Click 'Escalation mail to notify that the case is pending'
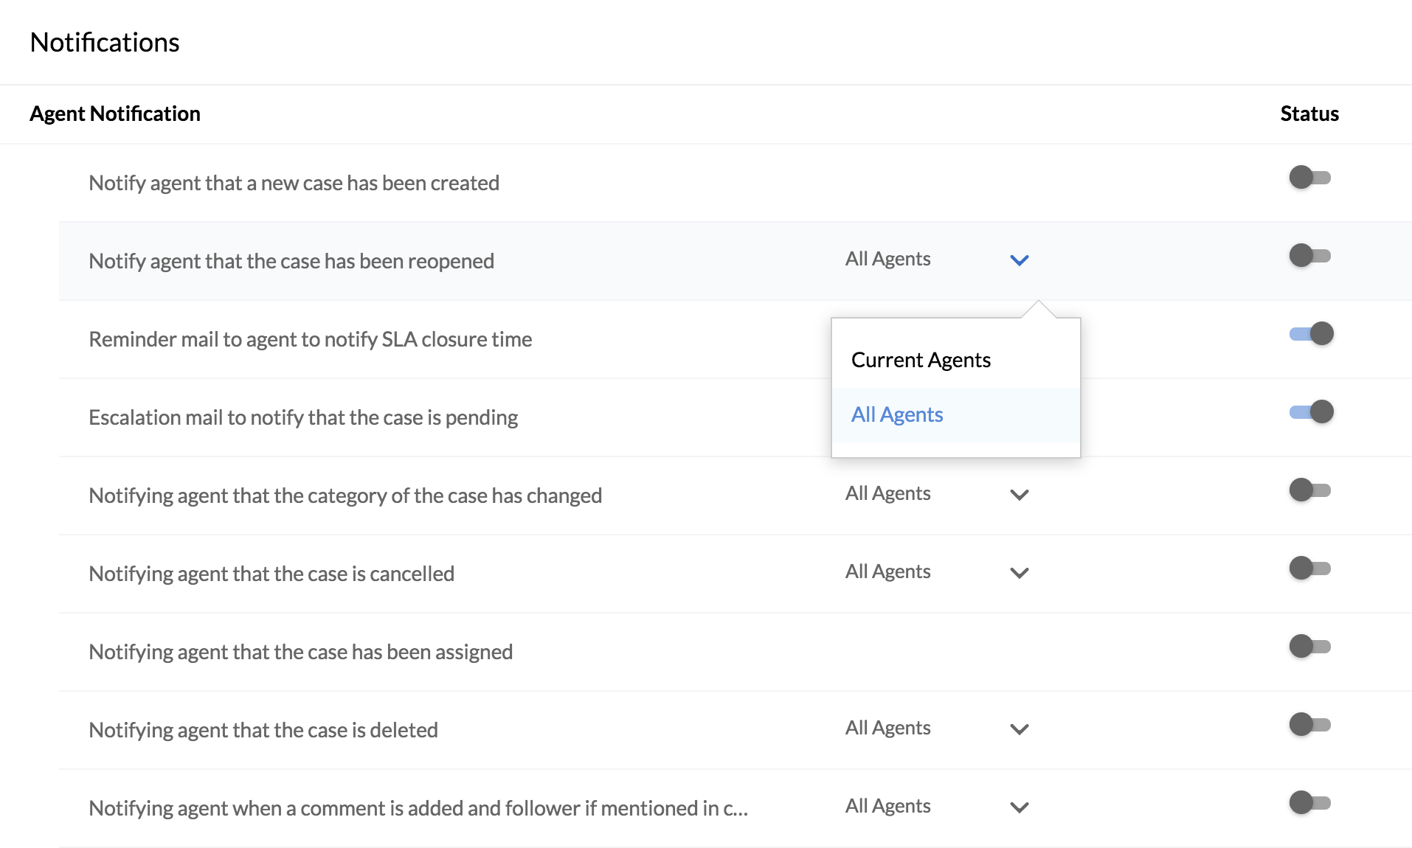The width and height of the screenshot is (1412, 848). 303,417
